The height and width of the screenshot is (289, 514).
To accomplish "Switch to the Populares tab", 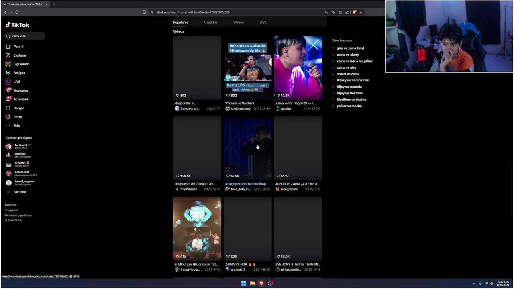I will [181, 22].
